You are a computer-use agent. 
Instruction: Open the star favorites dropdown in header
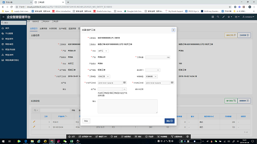230,17
